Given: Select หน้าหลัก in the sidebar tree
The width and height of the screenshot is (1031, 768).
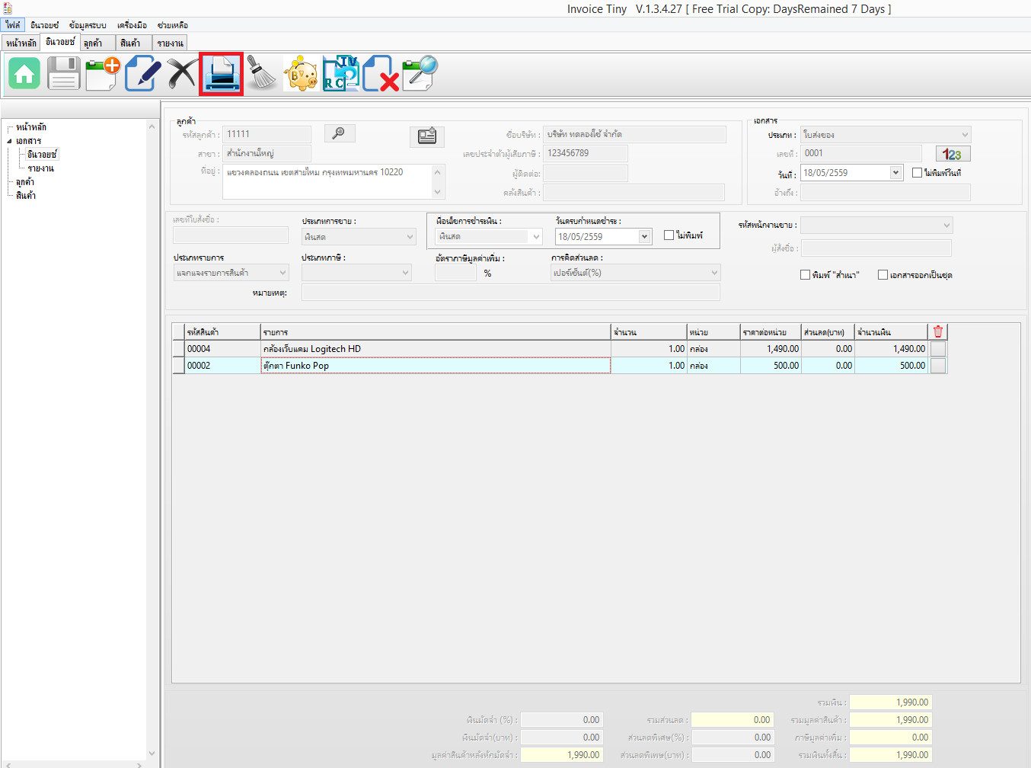Looking at the screenshot, I should (31, 127).
